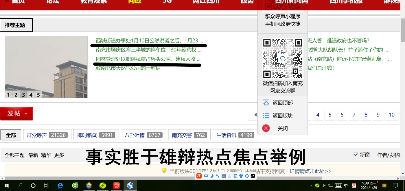Open the 八卦吐槽 category tab
This screenshot has width=405, height=191.
point(143,135)
